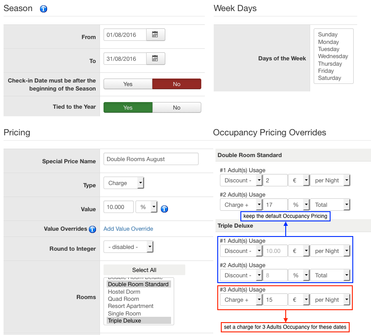Open Triple Deluxe #1 Adult per Night dropdown

(x=330, y=251)
